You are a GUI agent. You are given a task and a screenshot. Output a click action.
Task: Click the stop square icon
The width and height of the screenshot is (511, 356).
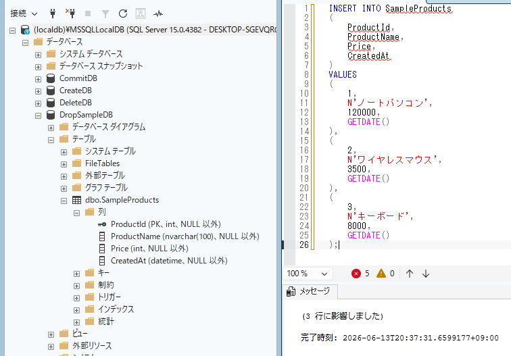point(88,14)
